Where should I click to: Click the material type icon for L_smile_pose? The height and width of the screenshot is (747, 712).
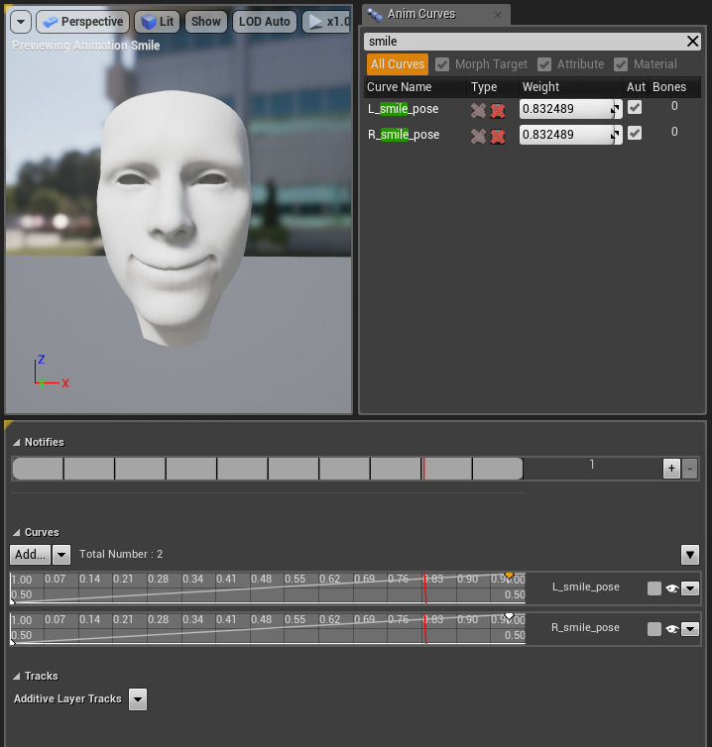coord(498,110)
